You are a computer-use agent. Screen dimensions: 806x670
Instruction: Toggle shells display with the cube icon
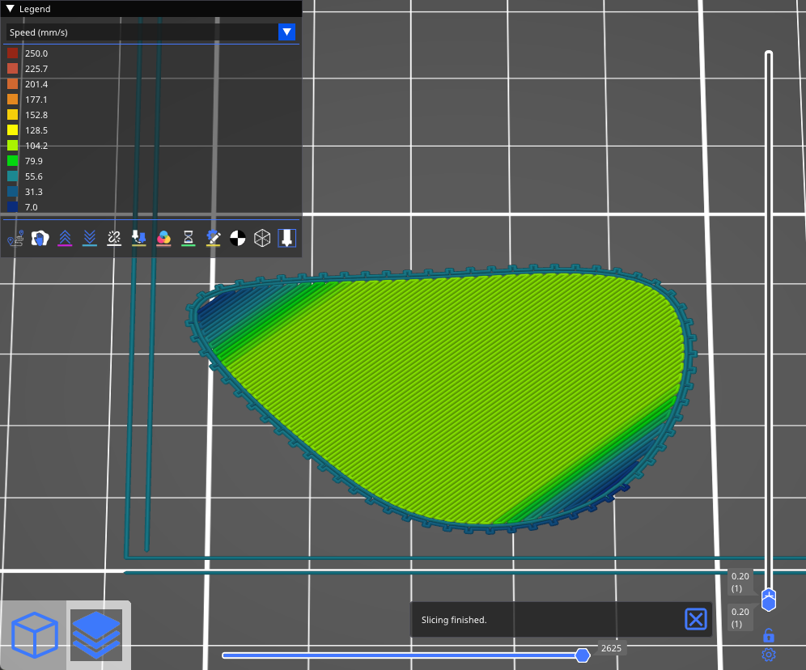[262, 238]
